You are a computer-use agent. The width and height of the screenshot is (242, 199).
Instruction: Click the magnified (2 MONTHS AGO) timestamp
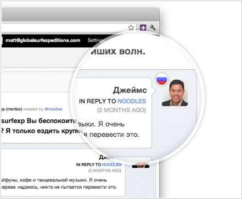coord(121,110)
